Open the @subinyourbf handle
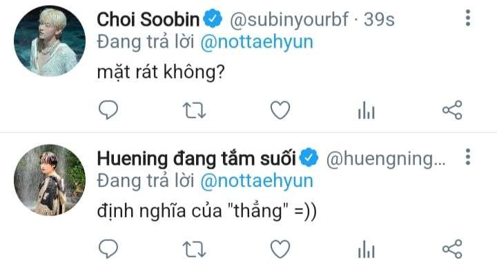Screen dimensions: 497x267 click(x=289, y=19)
